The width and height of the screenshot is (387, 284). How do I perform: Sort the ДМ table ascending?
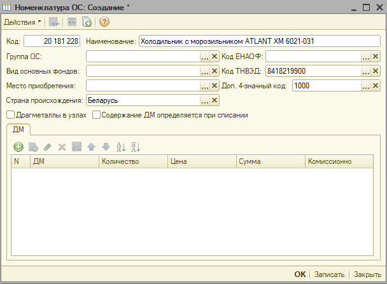[x=120, y=147]
